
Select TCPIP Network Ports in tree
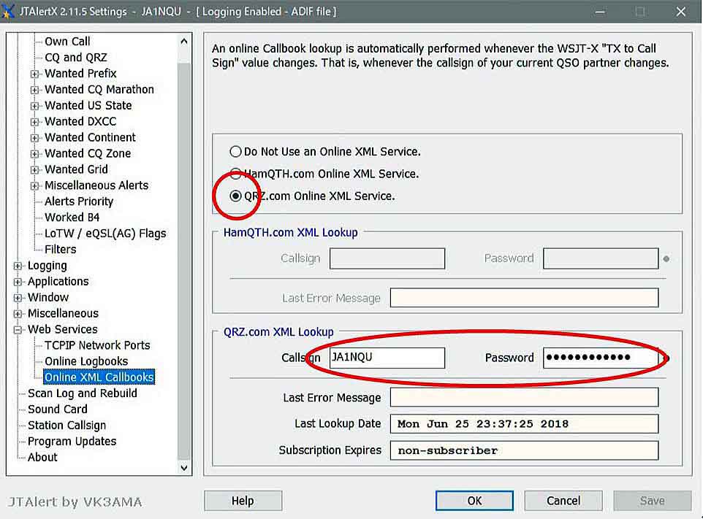tap(97, 345)
